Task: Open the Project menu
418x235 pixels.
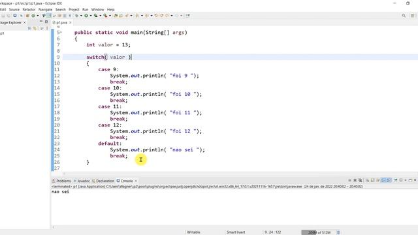Action: [74, 9]
